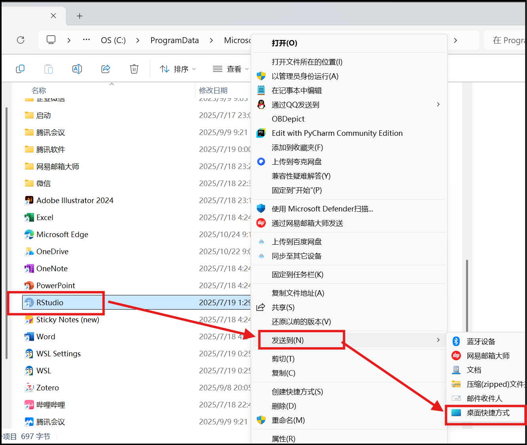Screen dimensions: 527x445
Task: Expand the chevron after the This PC icon
Action: [x=69, y=40]
